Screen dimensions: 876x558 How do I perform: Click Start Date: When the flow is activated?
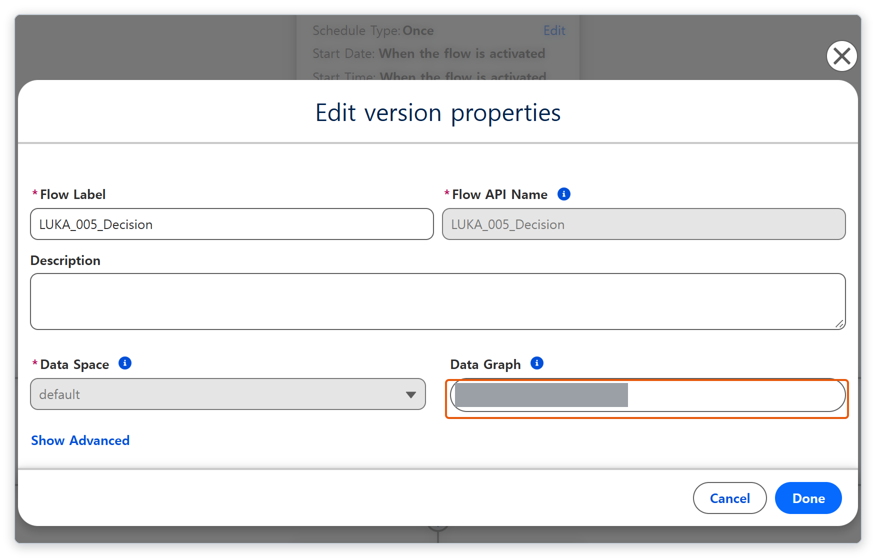click(429, 53)
